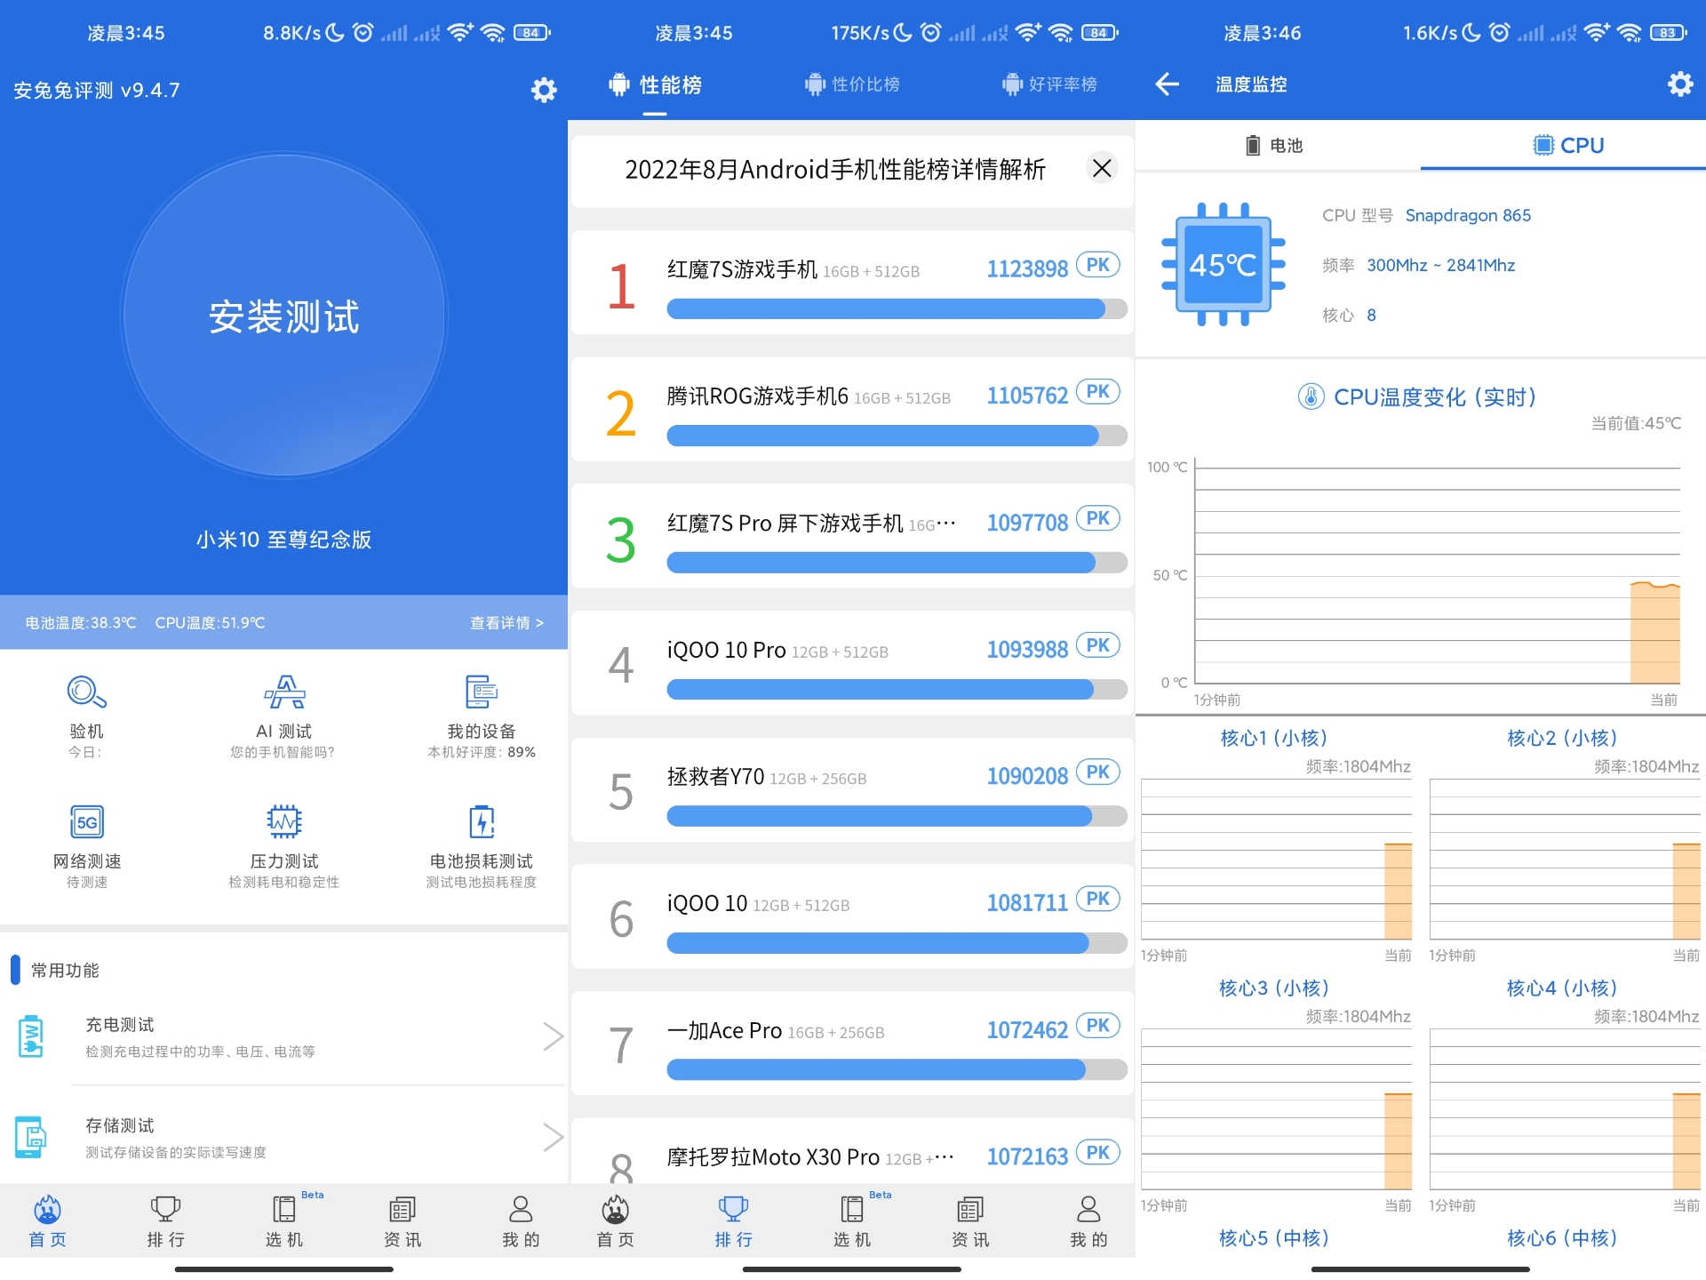Screen dimensions: 1706x1280
Task: Open 一加Ace Pro ranking entry name
Action: coord(724,1031)
